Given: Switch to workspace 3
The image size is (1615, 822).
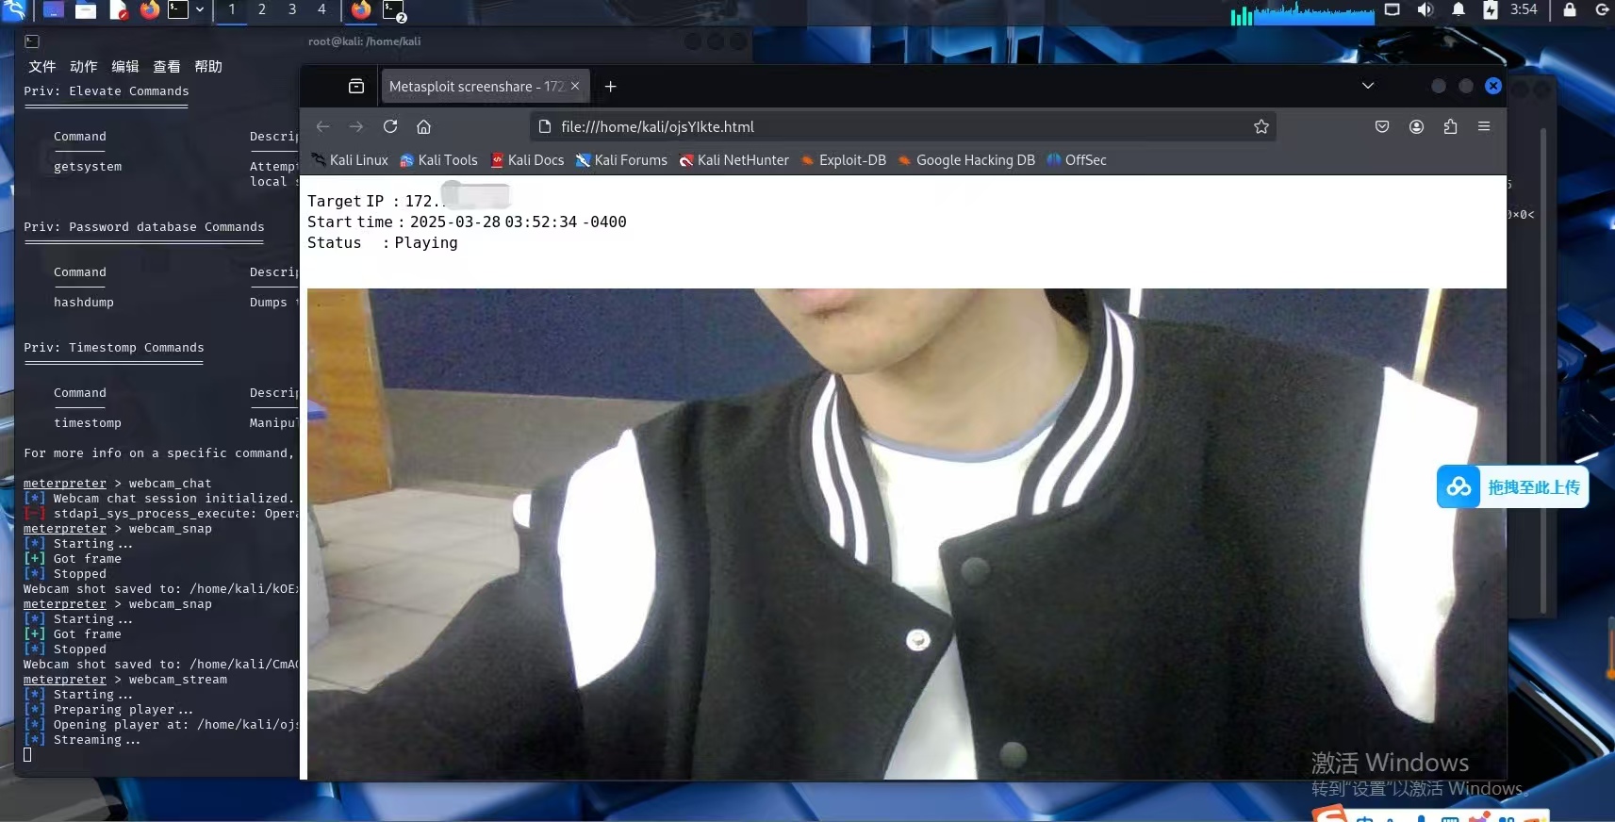Looking at the screenshot, I should [x=292, y=9].
